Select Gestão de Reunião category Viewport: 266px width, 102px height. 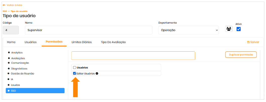[x=22, y=74]
